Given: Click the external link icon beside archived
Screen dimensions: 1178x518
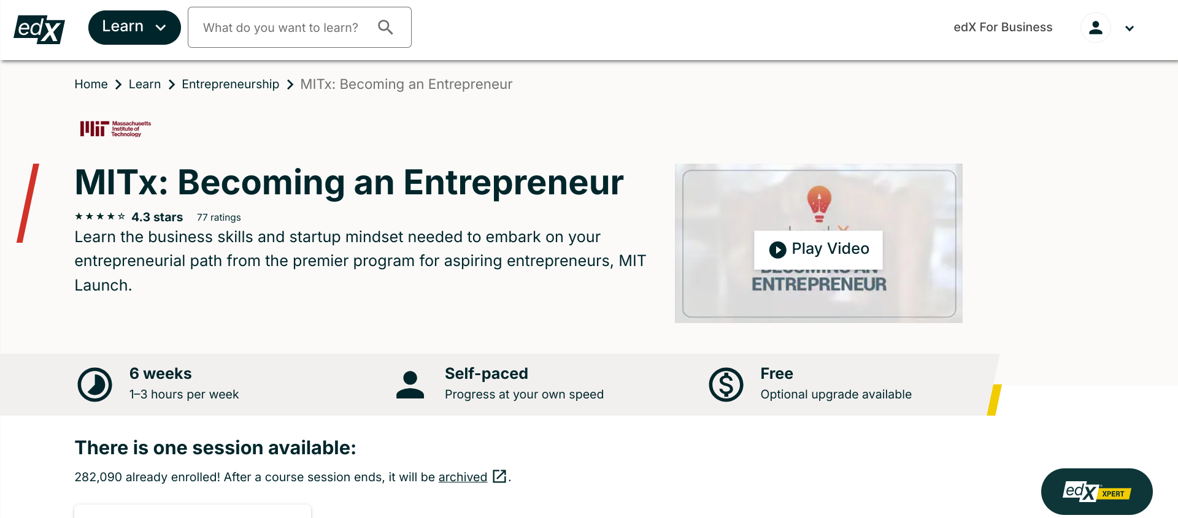Looking at the screenshot, I should (x=499, y=476).
